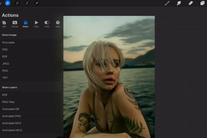Activate the Transform arrow tool
This screenshot has height=138, width=207.
coord(37,3)
